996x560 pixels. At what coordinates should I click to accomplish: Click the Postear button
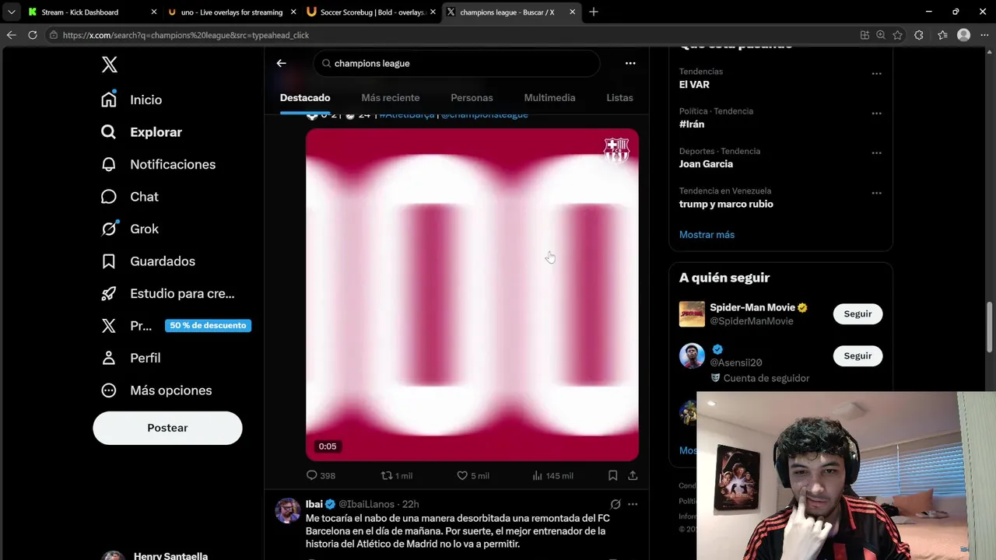[x=167, y=428]
